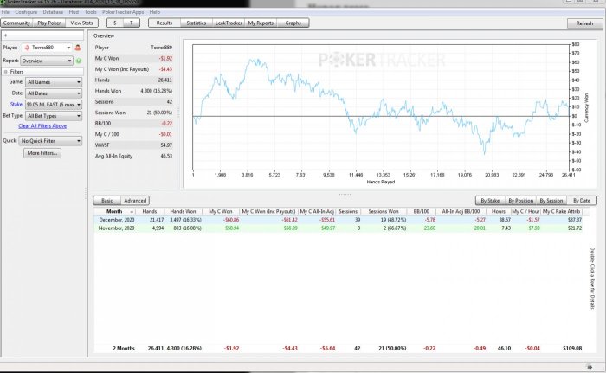Switch to the Results tab
Viewport: 606px width, 373px height.
click(x=164, y=23)
